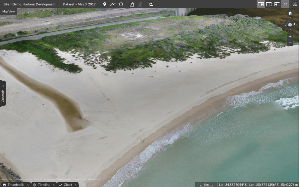This screenshot has width=299, height=187.
Task: Expand the Controls sidebar
Action: [x=3, y=93]
